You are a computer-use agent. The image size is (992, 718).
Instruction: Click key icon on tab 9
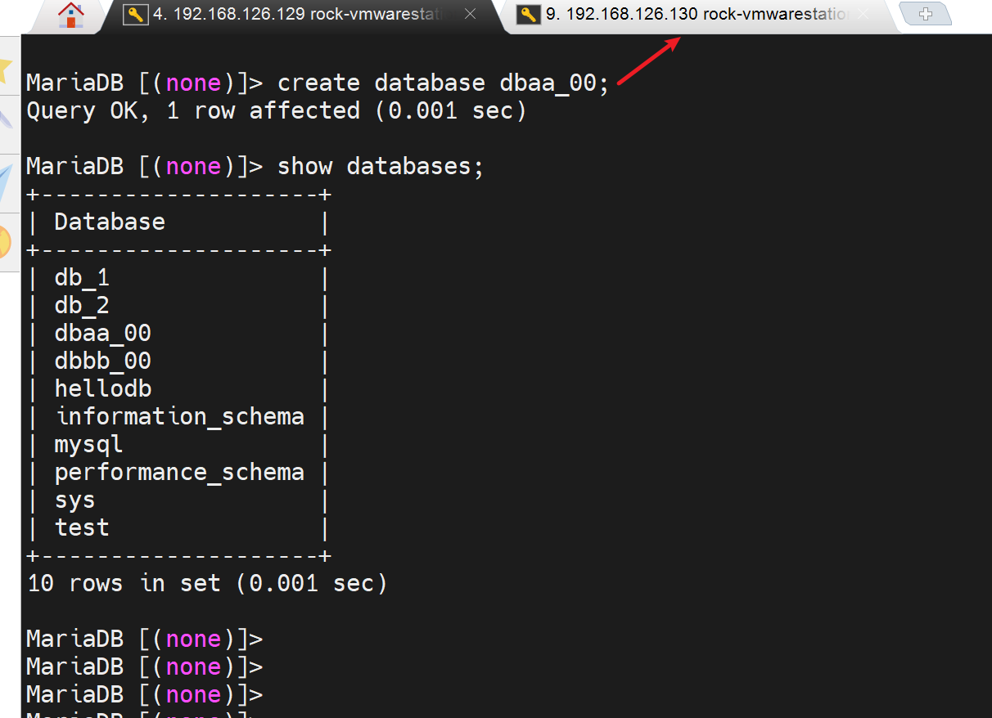point(530,15)
